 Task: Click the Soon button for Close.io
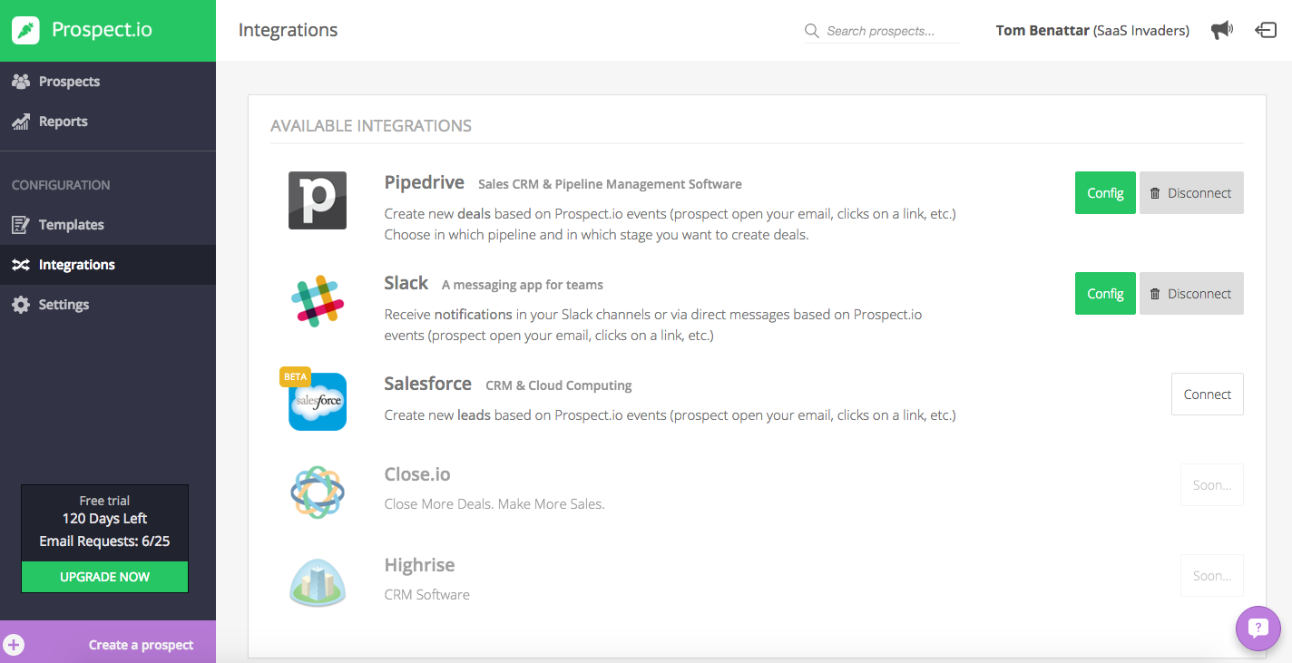point(1212,485)
